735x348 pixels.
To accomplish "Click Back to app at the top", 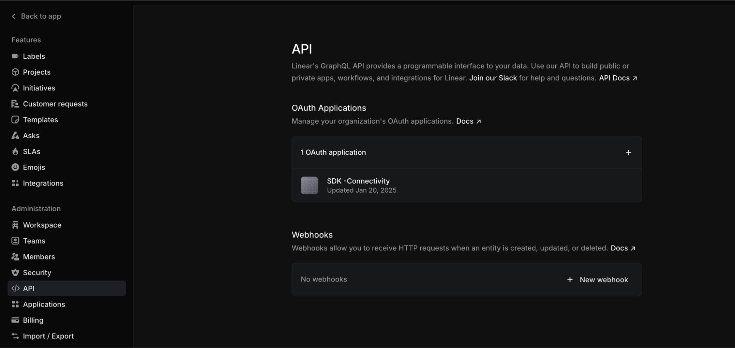I will point(36,16).
